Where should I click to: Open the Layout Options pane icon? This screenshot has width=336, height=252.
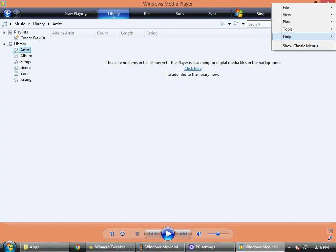(x=223, y=24)
